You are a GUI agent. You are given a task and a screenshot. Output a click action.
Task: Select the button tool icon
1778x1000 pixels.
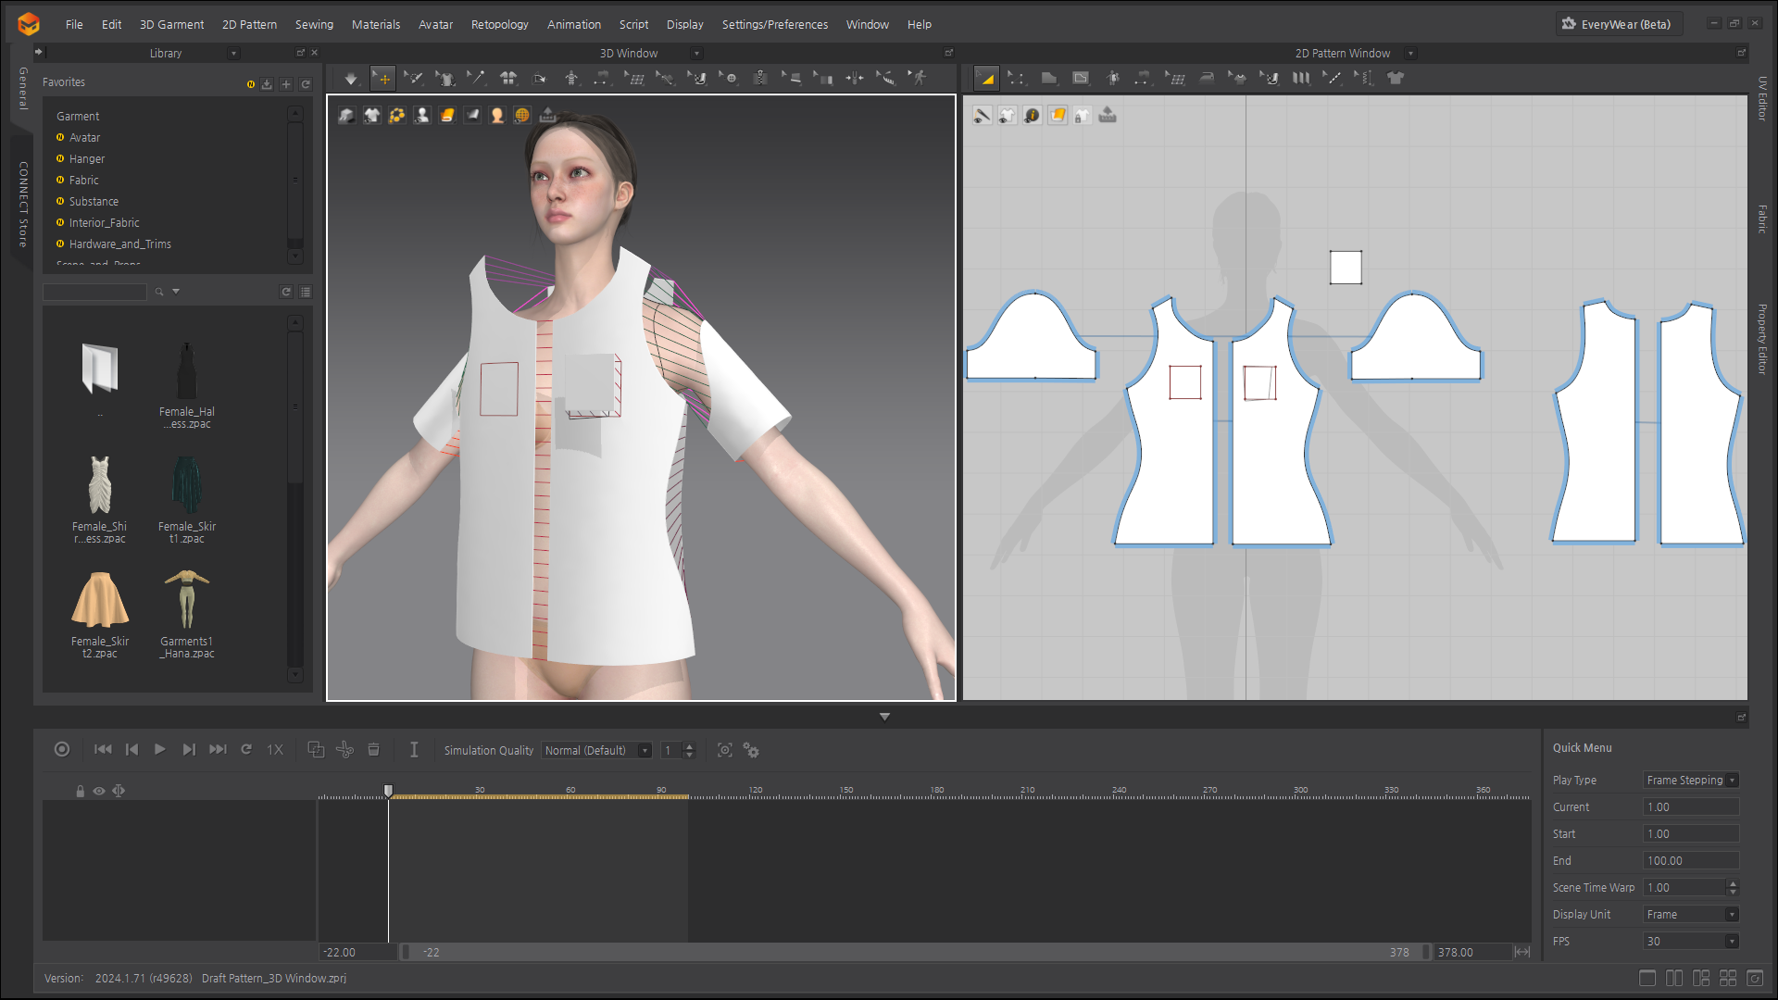[x=731, y=79]
